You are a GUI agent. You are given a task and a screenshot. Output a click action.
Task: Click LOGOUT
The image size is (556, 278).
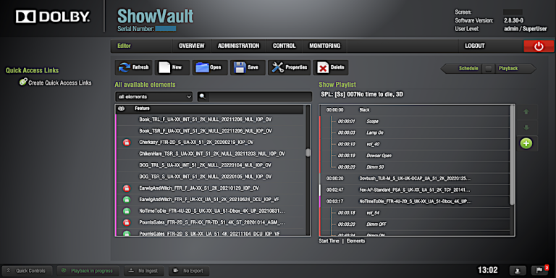[474, 46]
